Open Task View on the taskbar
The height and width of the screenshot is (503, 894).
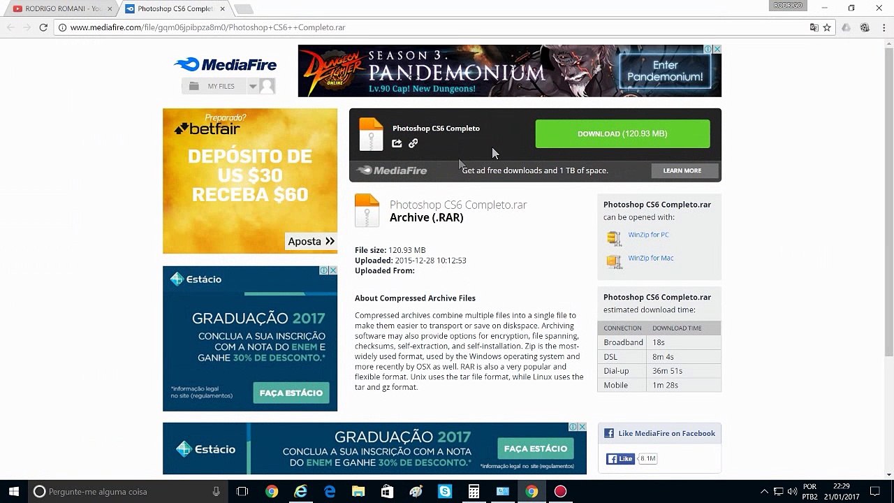[242, 492]
